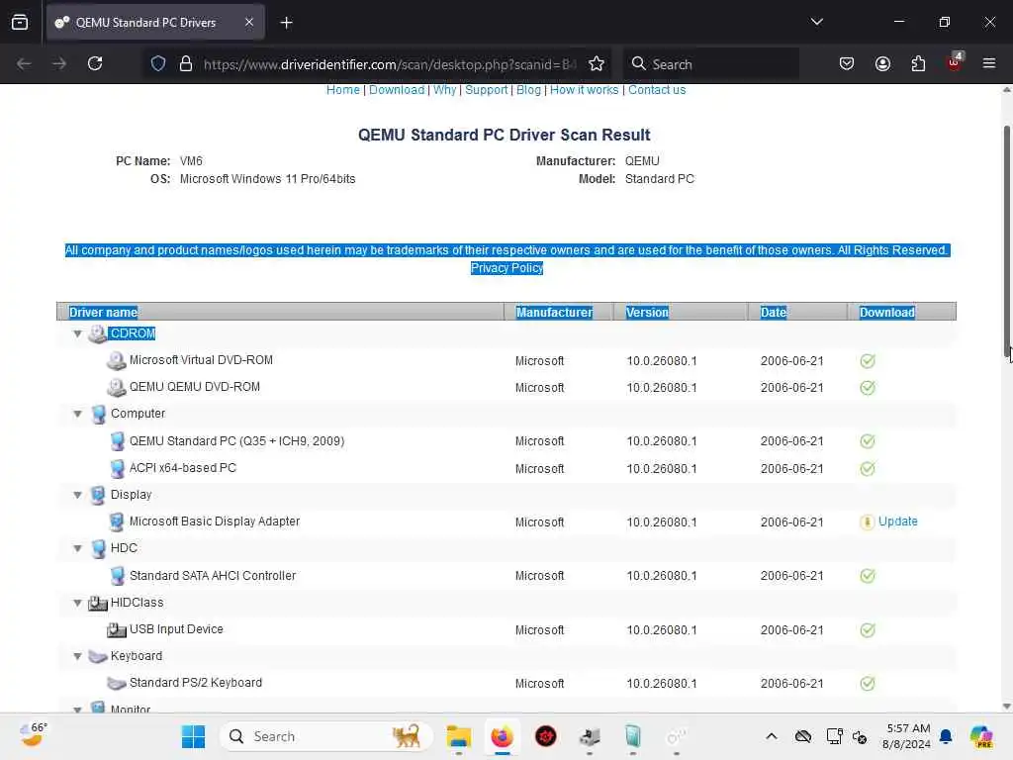Show hidden system tray icons
The height and width of the screenshot is (760, 1013).
tap(772, 736)
